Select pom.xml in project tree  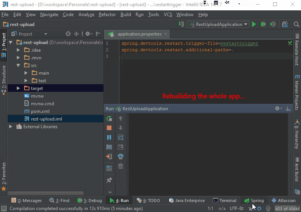coord(40,111)
